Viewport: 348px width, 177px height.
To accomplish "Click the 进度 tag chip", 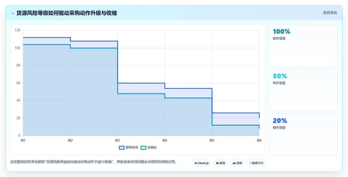I will [237, 163].
